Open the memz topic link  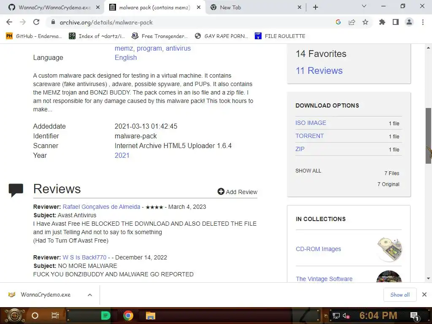(124, 48)
